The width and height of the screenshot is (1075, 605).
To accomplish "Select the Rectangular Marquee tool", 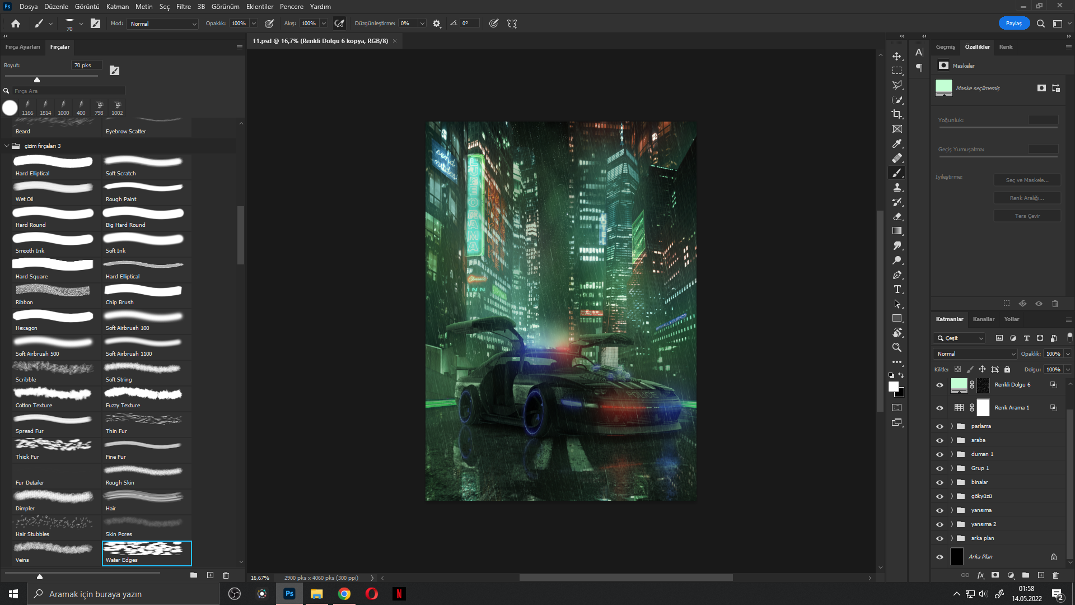I will click(897, 71).
